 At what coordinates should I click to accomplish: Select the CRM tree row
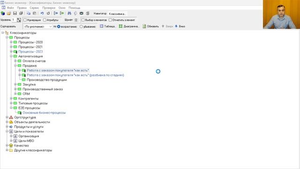26,94
